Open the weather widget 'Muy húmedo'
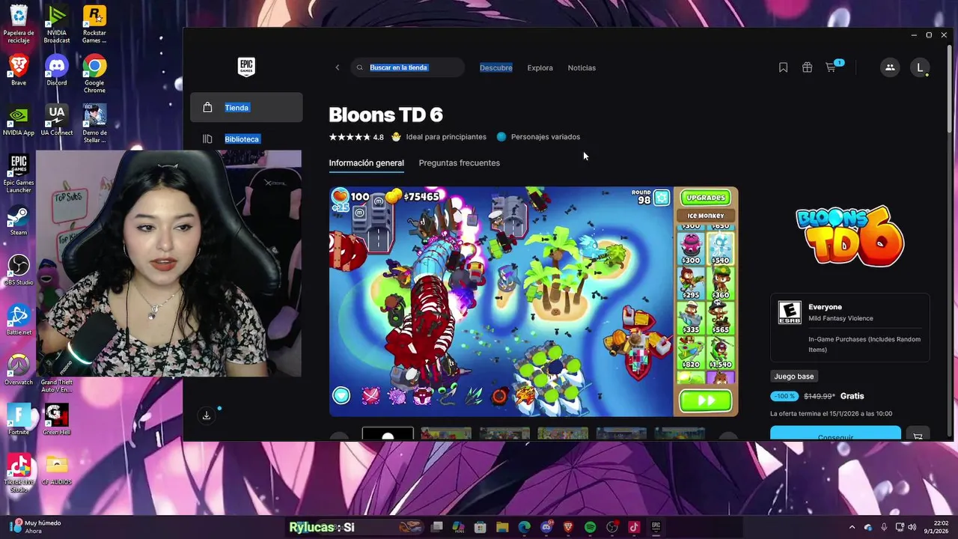Screen dimensions: 958x539 tap(35, 527)
